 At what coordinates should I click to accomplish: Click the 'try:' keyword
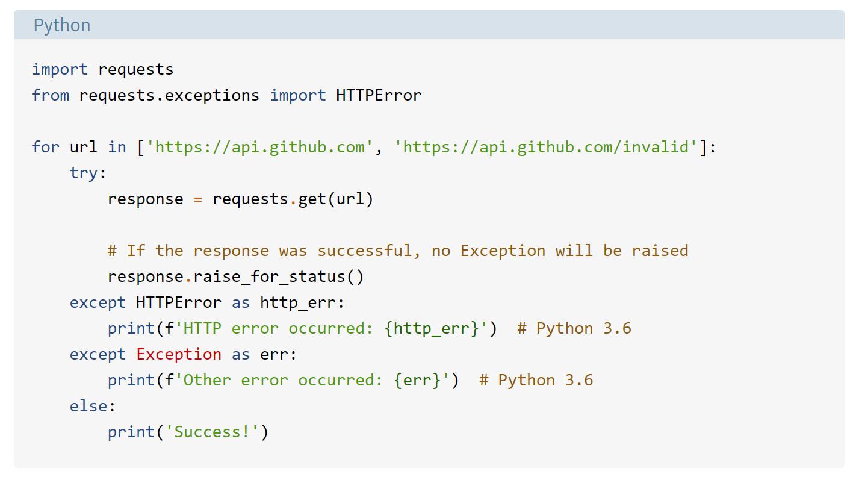(x=88, y=173)
